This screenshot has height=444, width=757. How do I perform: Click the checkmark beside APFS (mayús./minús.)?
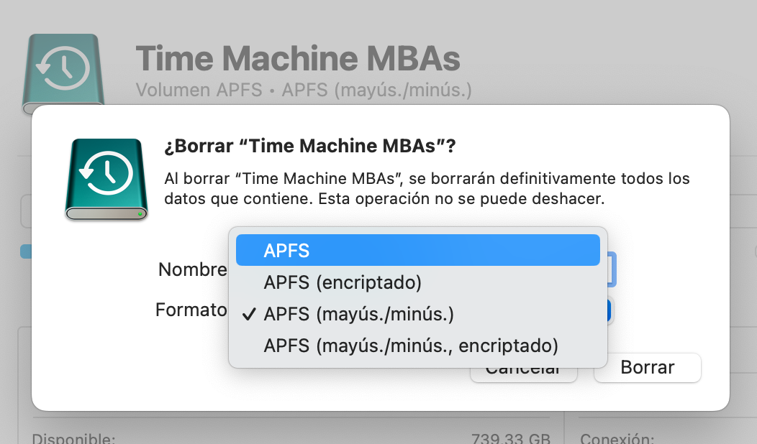pos(250,314)
